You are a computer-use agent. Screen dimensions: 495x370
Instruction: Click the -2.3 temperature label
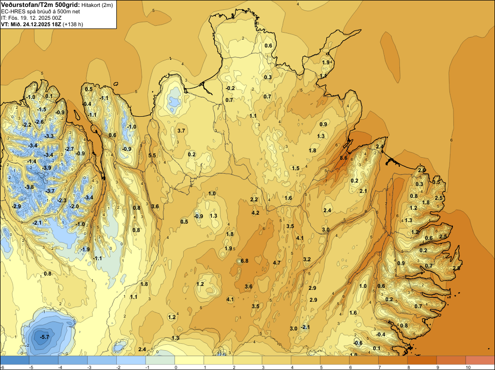point(62,200)
